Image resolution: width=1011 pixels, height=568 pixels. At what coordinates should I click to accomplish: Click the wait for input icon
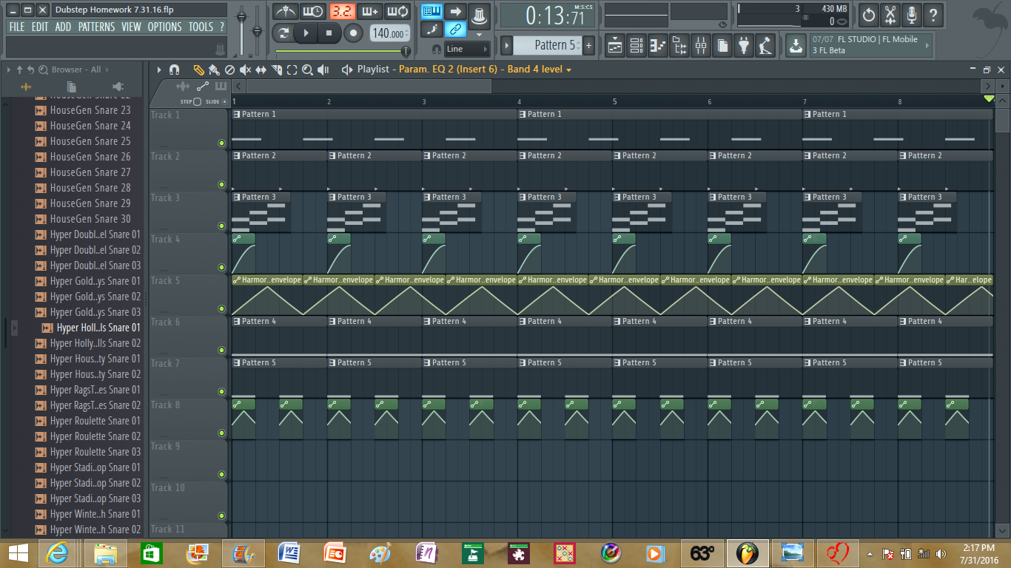(x=313, y=12)
